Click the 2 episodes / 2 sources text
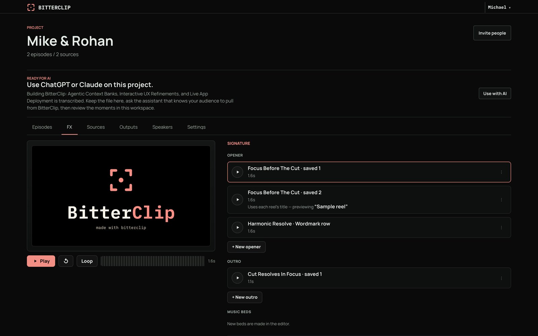The height and width of the screenshot is (336, 538). point(53,54)
